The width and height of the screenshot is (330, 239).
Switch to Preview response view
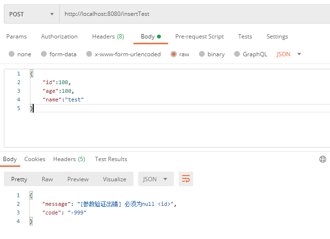(x=78, y=179)
